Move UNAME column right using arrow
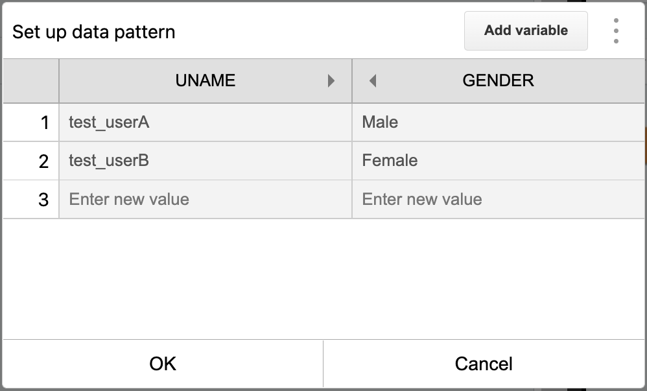This screenshot has height=391, width=647. point(331,81)
